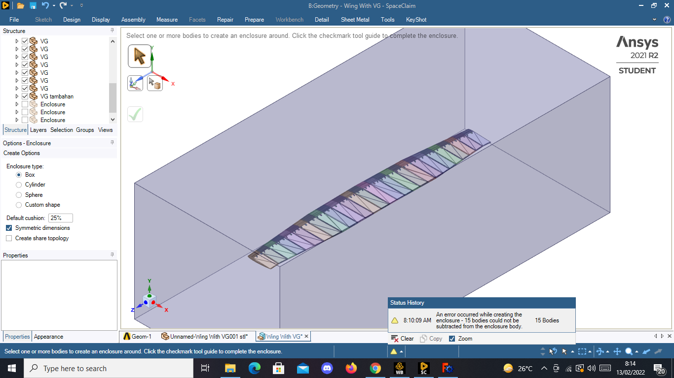Viewport: 674px width, 378px height.
Task: Switch to the Design ribbon tab
Action: (x=72, y=20)
